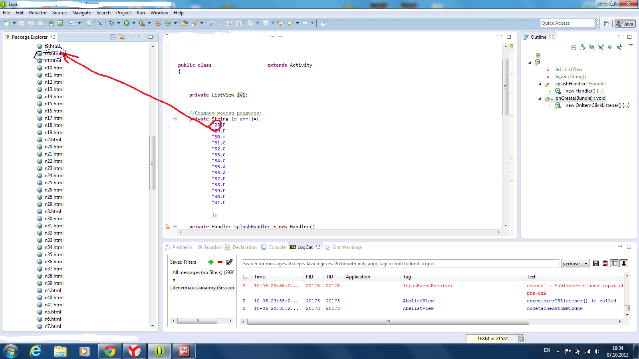The height and width of the screenshot is (359, 639).
Task: Collapse the splashHandler node in Outline
Action: [x=540, y=84]
